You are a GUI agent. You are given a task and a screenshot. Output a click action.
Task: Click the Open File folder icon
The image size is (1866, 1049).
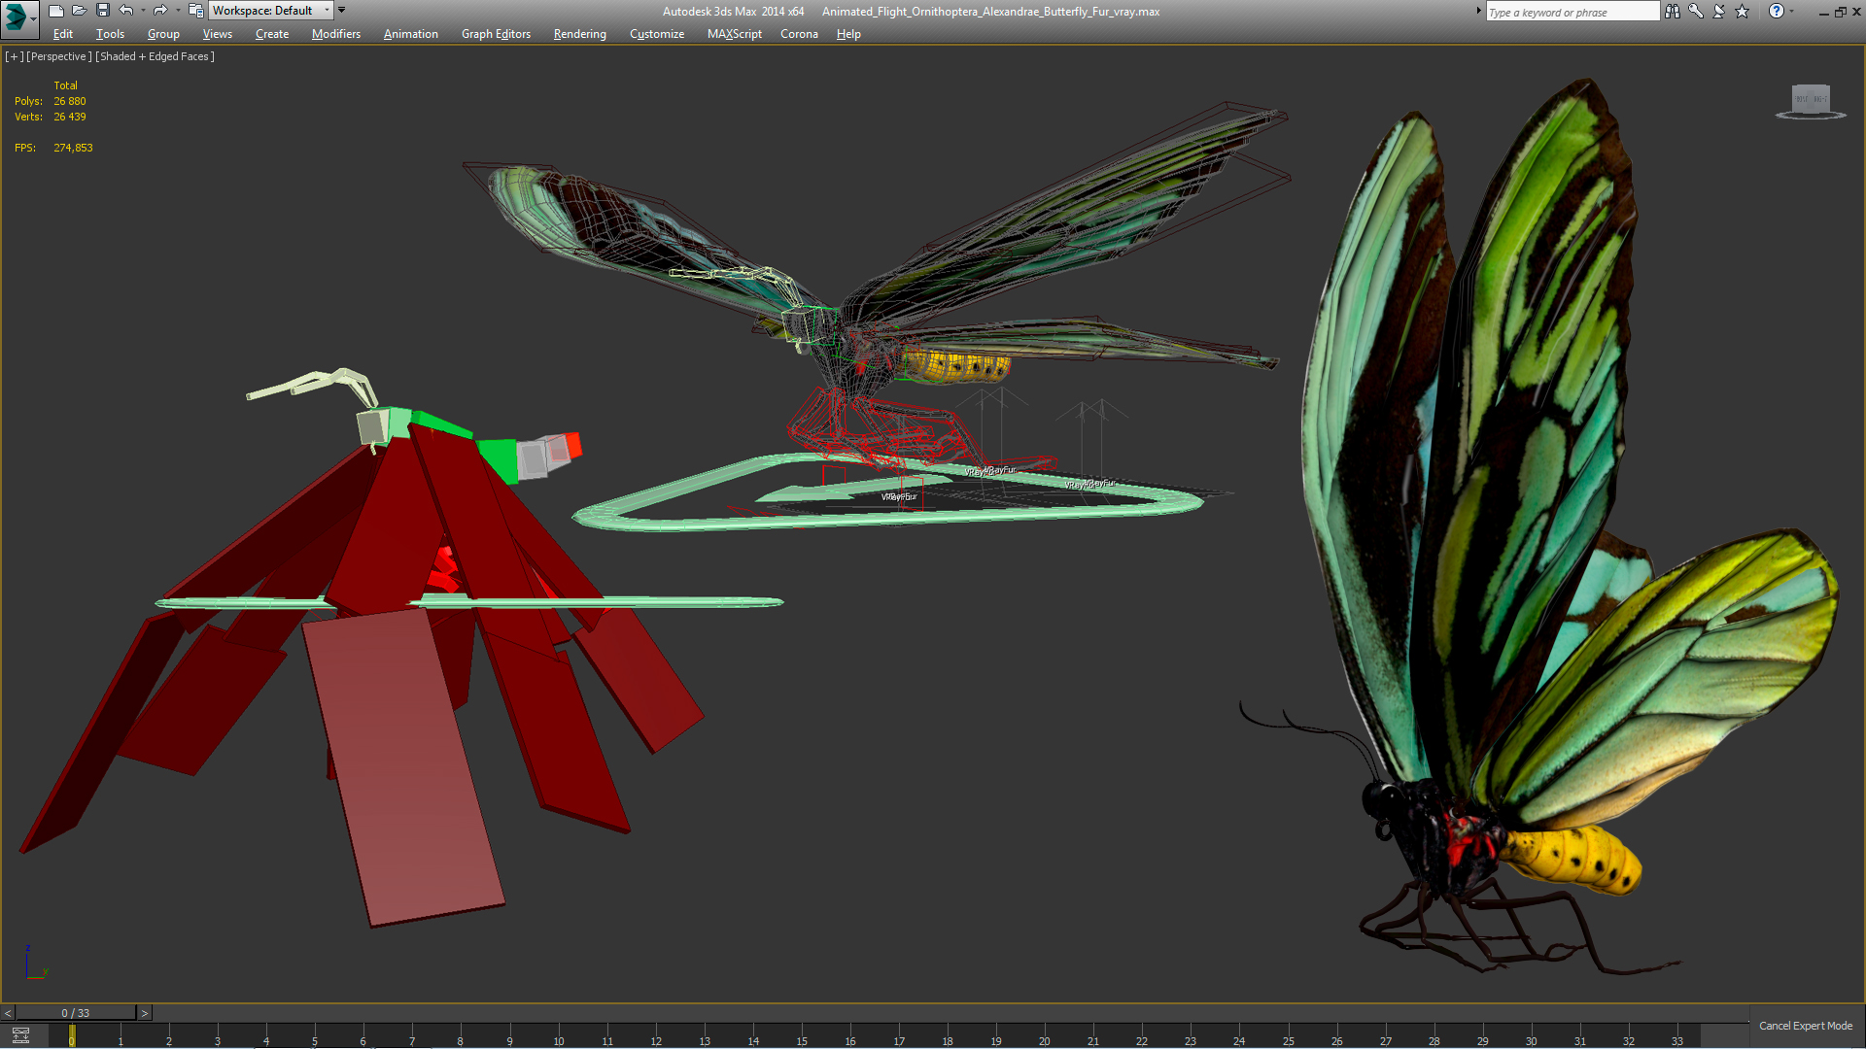pyautogui.click(x=80, y=11)
